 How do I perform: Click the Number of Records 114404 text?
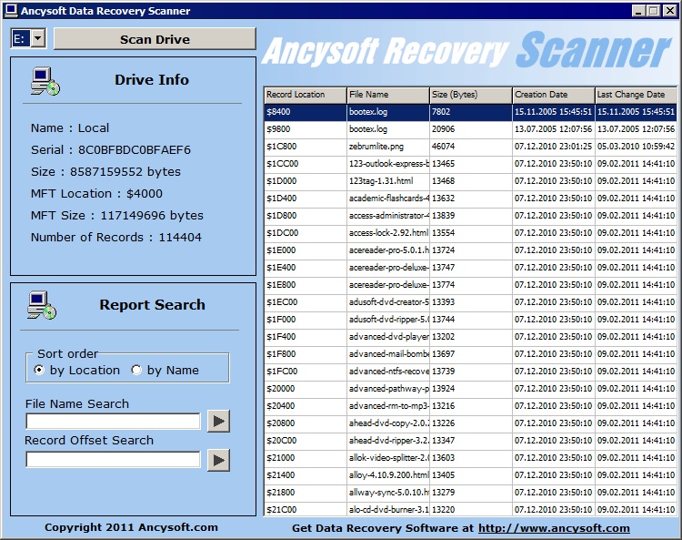click(x=116, y=238)
